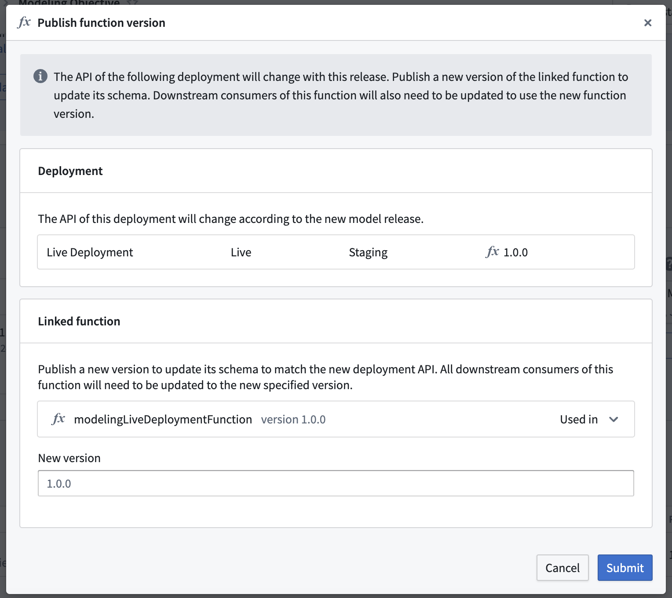This screenshot has width=672, height=598.
Task: Select the 1.0.0 value in New version field
Action: tap(58, 483)
